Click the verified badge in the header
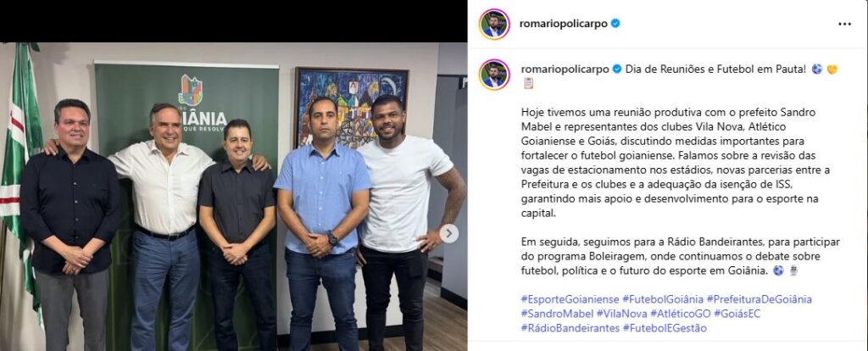Screen dimensions: 868x351 [x=615, y=23]
